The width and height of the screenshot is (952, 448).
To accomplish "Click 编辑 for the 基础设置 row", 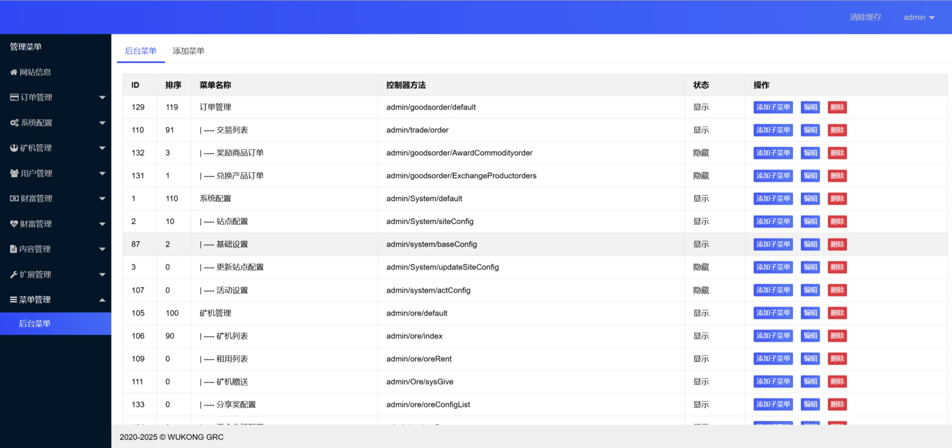I will (810, 244).
